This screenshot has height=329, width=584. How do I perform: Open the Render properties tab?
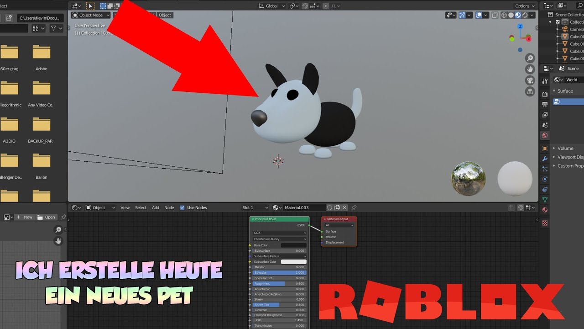545,94
